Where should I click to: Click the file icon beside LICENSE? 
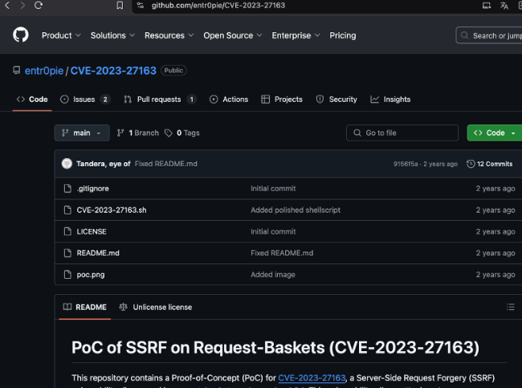[67, 231]
